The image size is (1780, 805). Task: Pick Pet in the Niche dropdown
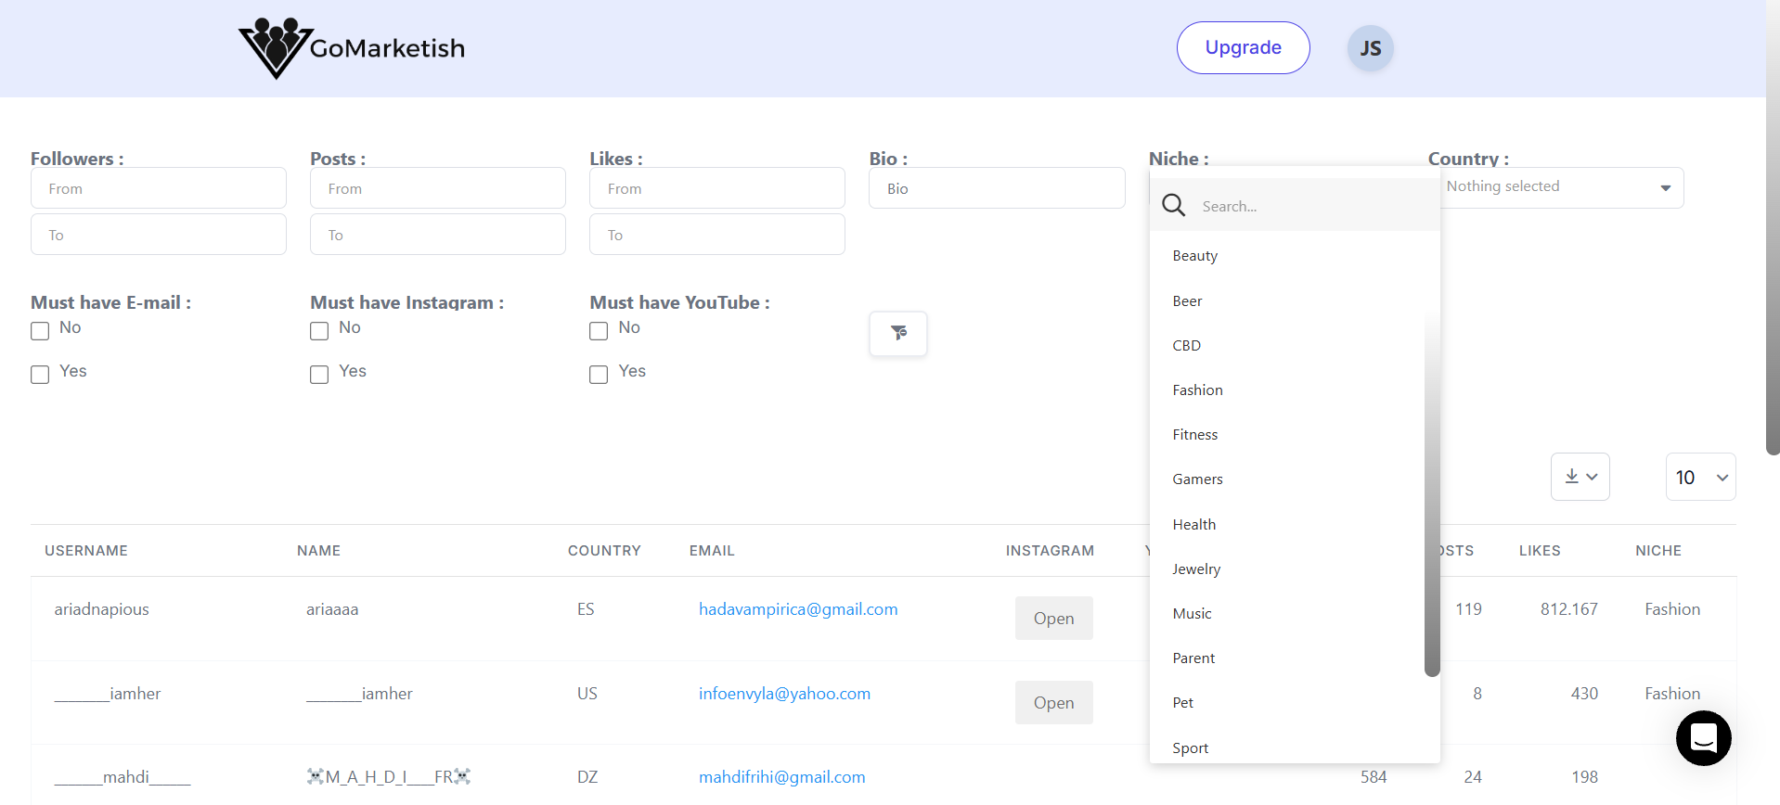click(x=1287, y=703)
